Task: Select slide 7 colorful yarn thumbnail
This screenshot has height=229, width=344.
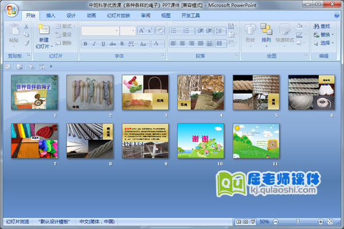Action: point(34,141)
